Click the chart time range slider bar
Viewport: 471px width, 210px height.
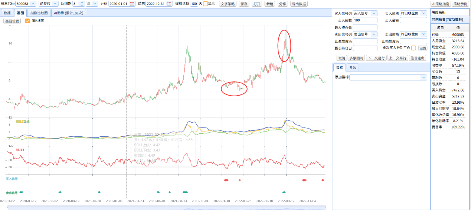coord(166,208)
